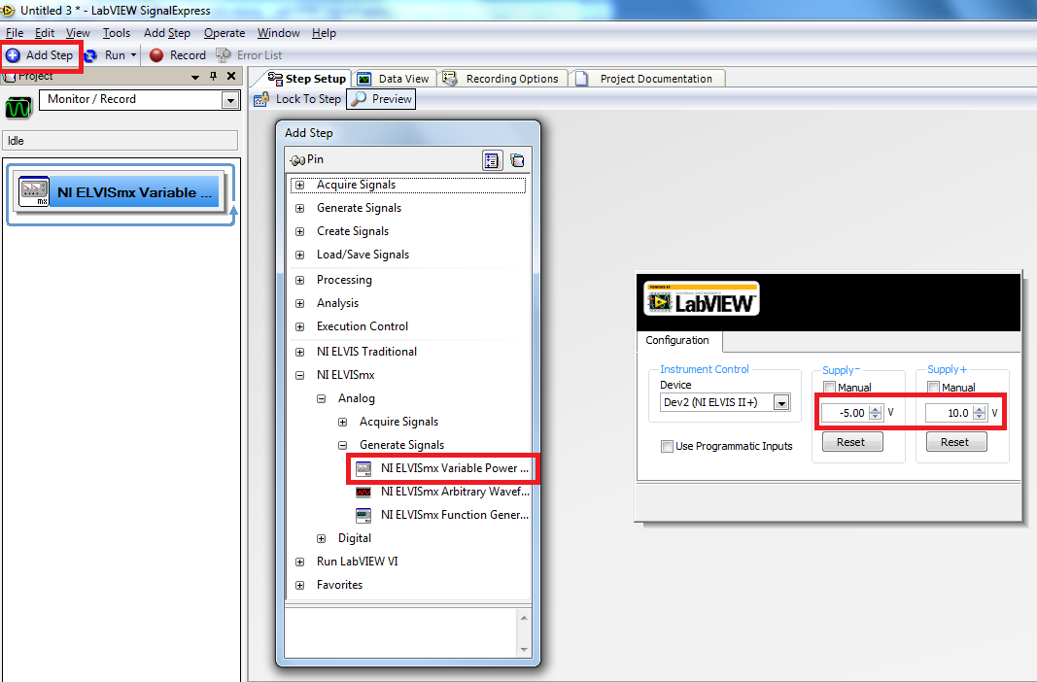Collapse the Analog subcategory
The height and width of the screenshot is (682, 1037).
coord(322,398)
